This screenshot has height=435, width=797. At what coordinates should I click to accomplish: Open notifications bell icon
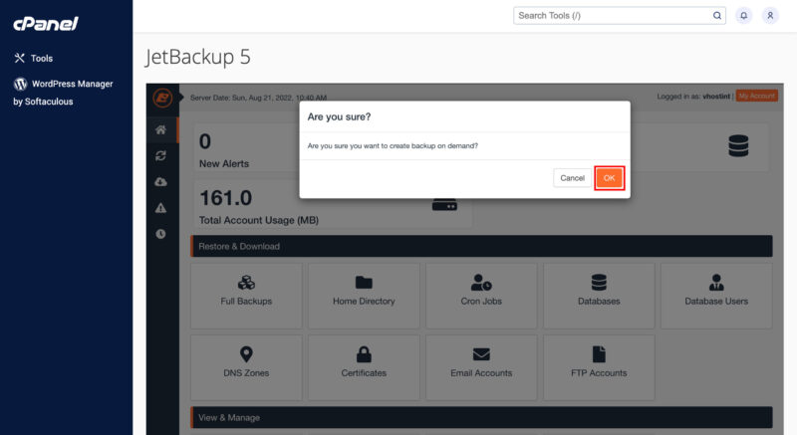tap(743, 16)
